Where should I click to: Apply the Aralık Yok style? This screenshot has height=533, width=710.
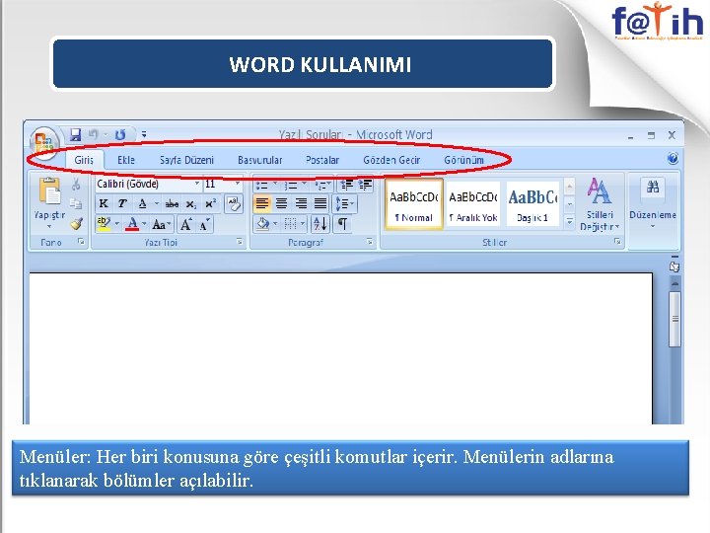click(x=473, y=204)
